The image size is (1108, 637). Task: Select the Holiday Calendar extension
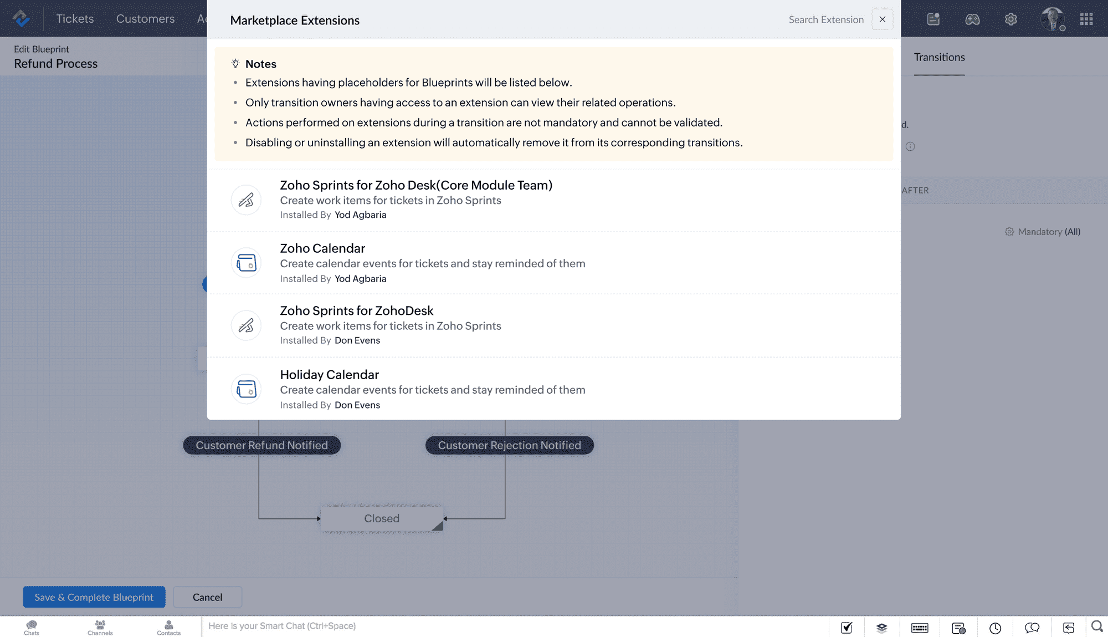(553, 389)
